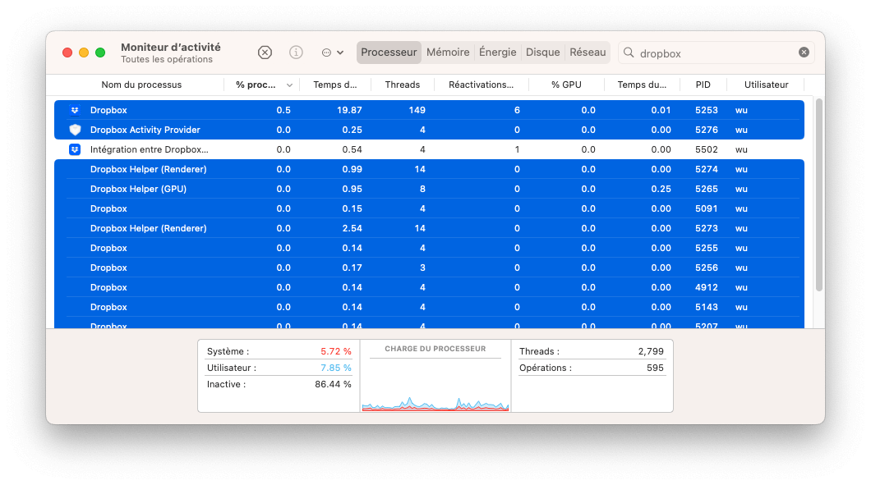Sort by Temps d... column header
The height and width of the screenshot is (485, 871).
coord(335,85)
